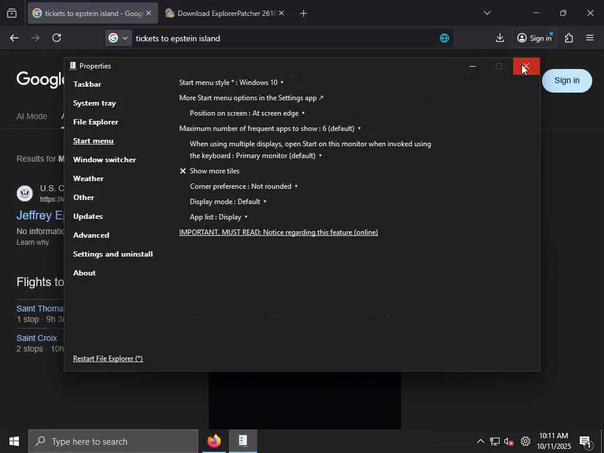Change maximum number of frequent apps dropdown

click(270, 129)
